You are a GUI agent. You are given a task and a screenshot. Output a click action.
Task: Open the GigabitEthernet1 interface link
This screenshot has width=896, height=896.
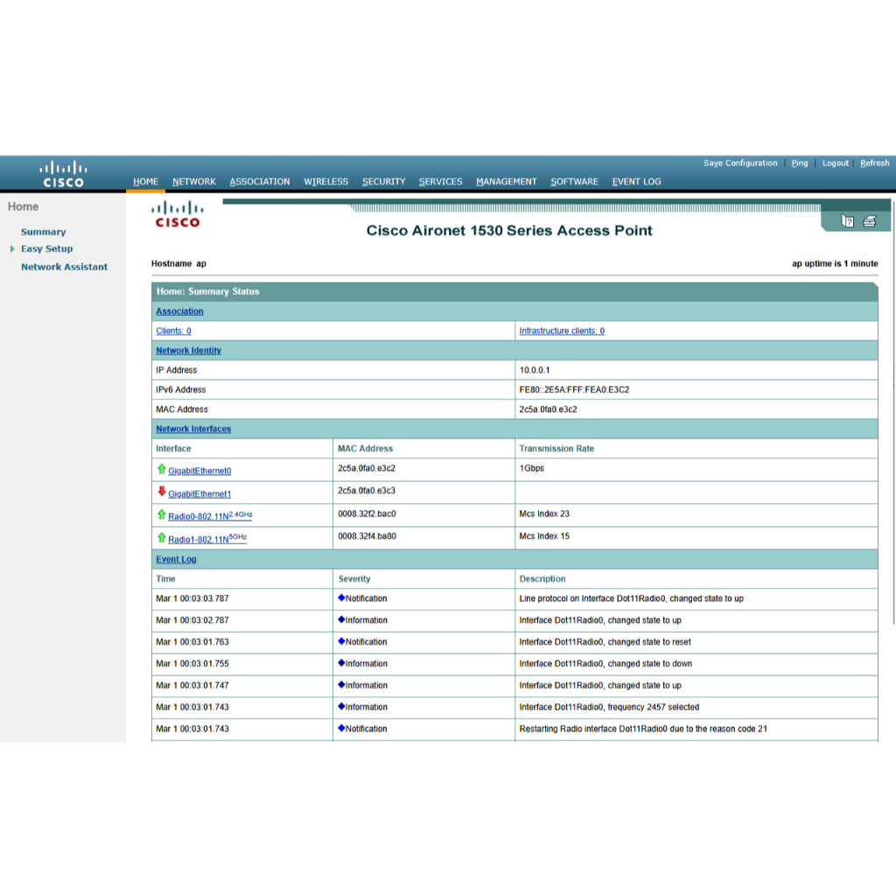click(x=199, y=494)
